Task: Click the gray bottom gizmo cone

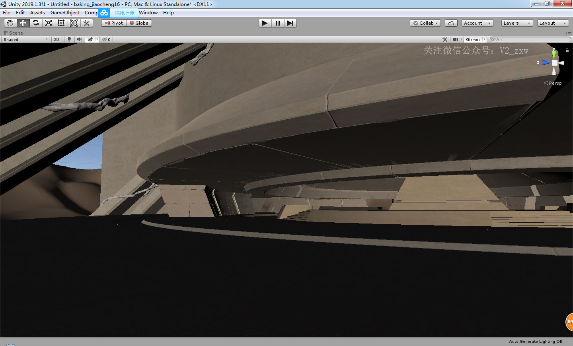Action: pyautogui.click(x=554, y=70)
